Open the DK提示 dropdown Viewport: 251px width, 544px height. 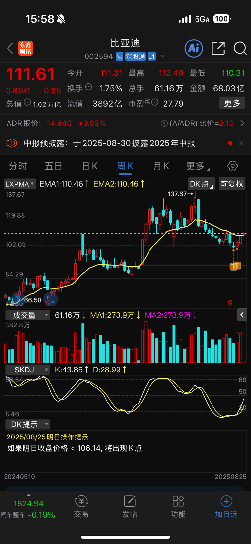[28, 424]
